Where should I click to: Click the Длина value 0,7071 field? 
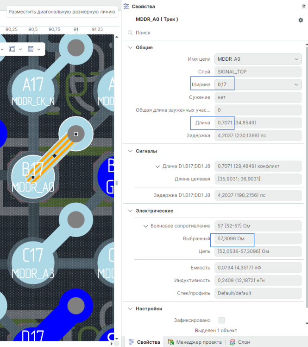[258, 122]
